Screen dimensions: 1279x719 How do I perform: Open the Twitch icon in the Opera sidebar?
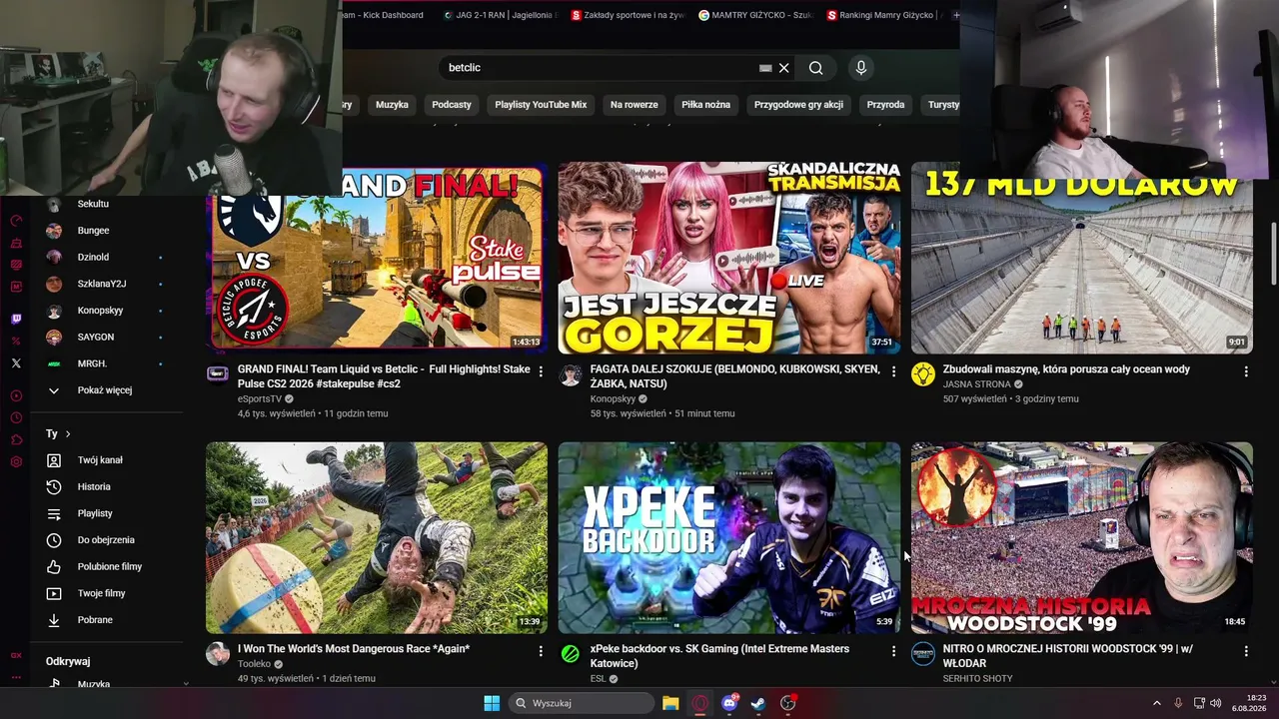click(x=16, y=320)
